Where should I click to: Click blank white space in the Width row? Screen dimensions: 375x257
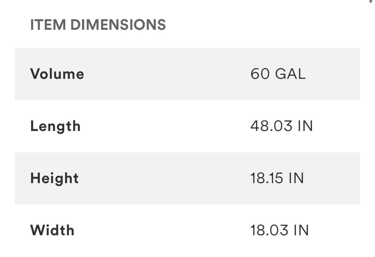pos(168,230)
